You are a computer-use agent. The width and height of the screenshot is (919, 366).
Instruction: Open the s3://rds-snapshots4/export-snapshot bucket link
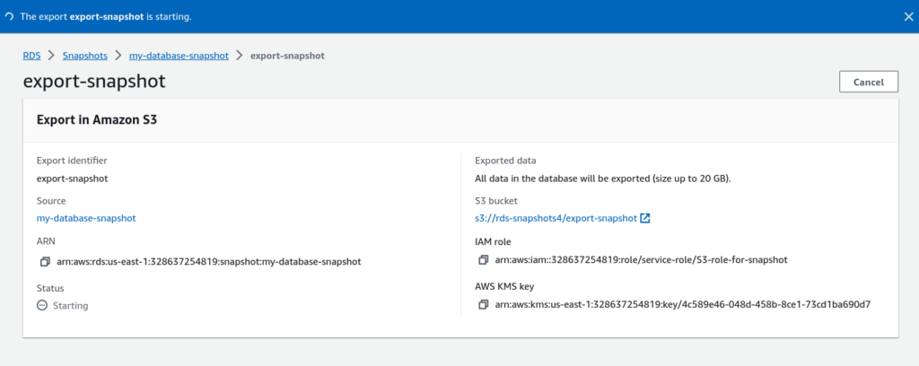click(555, 218)
